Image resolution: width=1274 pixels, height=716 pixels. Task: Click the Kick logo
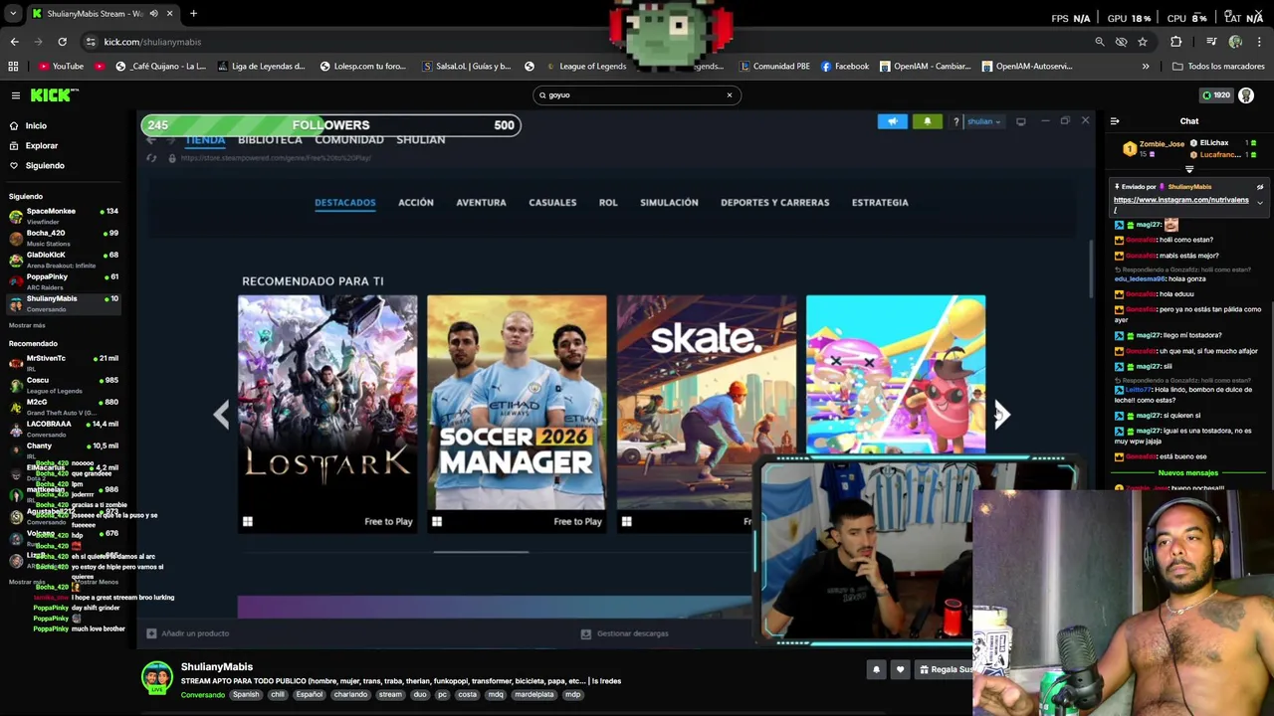coord(52,95)
